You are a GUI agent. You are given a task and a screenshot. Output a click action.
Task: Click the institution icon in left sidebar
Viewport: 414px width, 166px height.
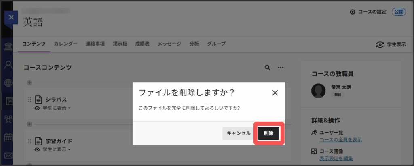[8, 47]
